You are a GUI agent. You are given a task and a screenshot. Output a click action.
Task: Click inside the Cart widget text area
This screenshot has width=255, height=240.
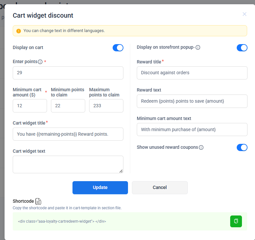coord(68,164)
